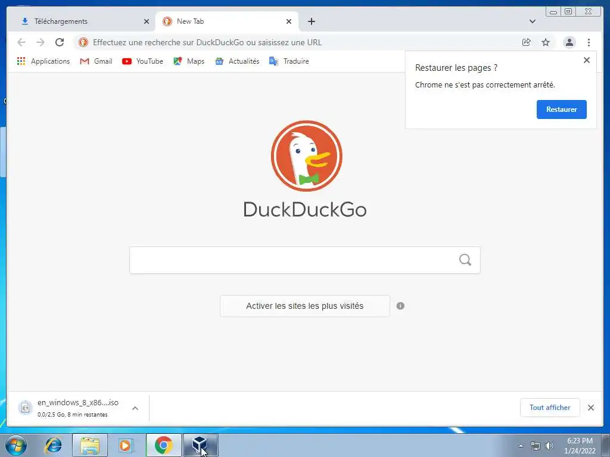Open the en_windows_8_x86 iso download item
This screenshot has width=610, height=457.
71,408
